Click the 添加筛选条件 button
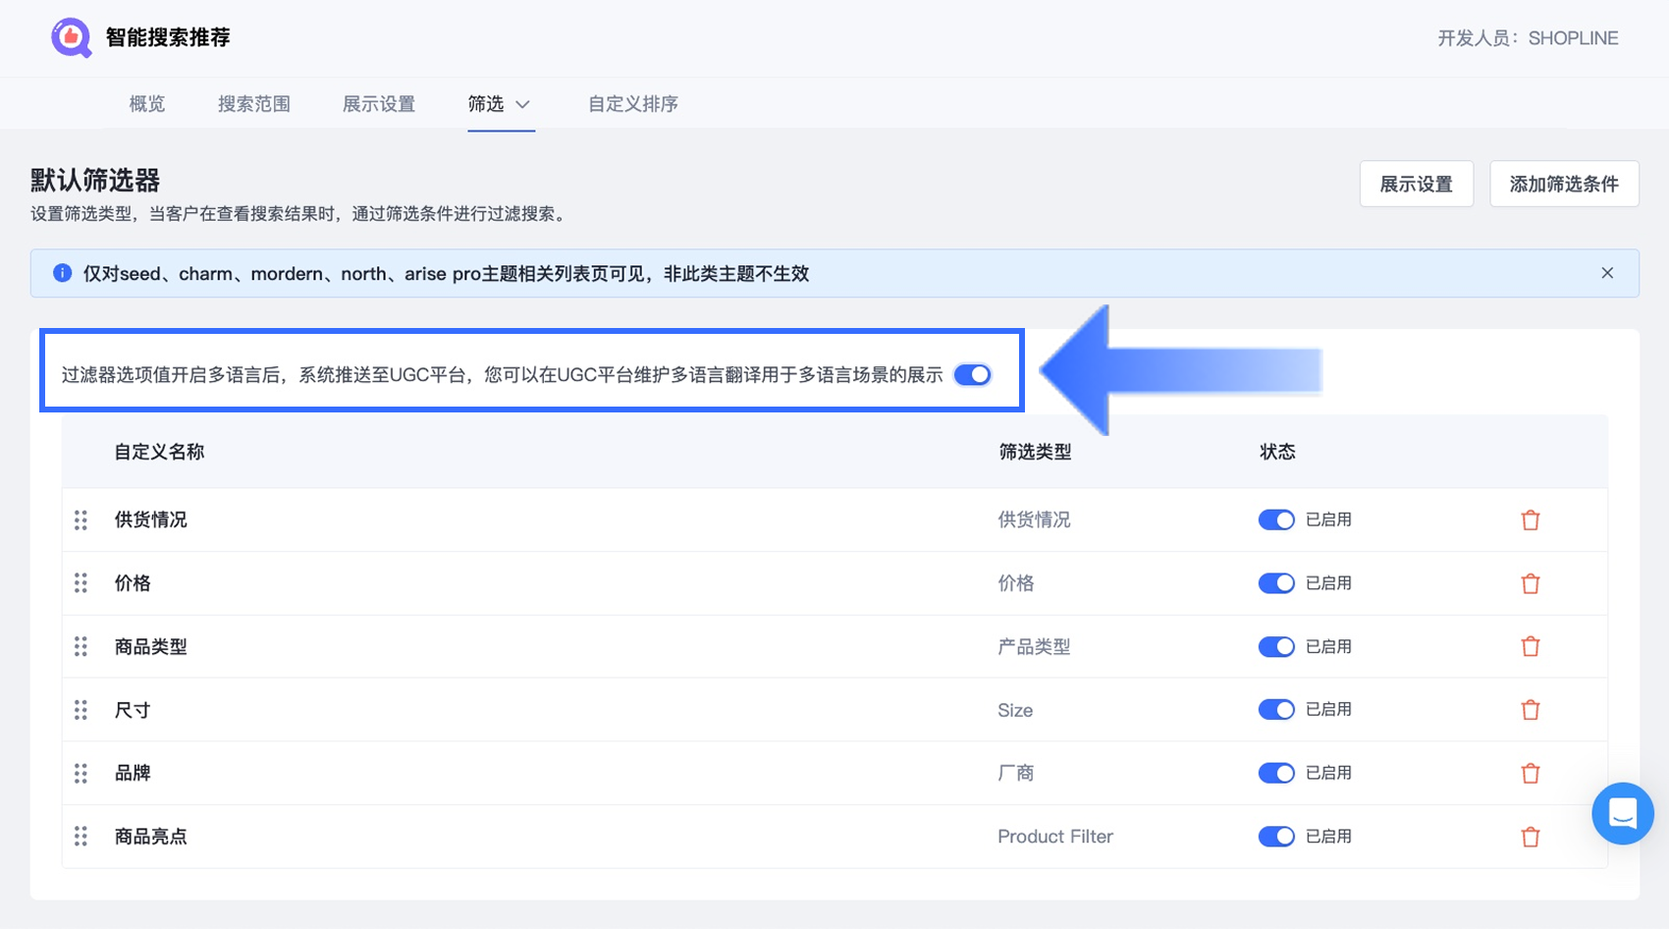 coord(1564,184)
